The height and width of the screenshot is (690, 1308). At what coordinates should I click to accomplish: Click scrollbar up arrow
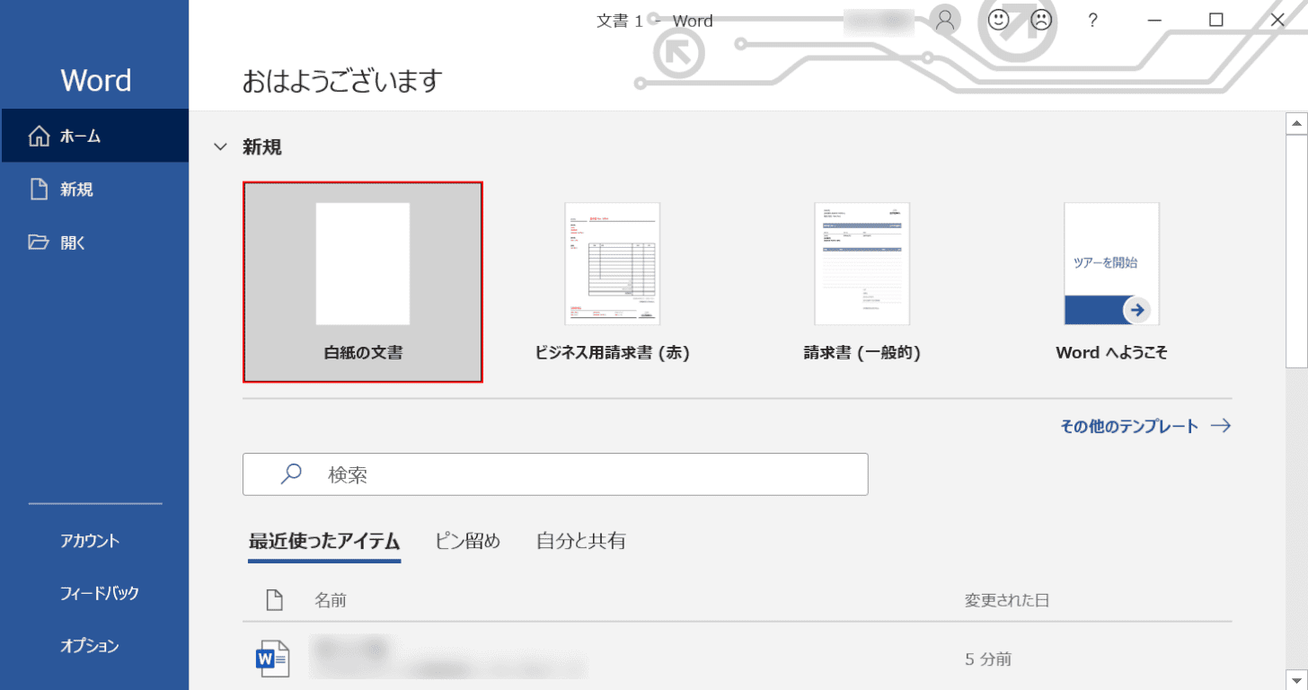pyautogui.click(x=1296, y=122)
